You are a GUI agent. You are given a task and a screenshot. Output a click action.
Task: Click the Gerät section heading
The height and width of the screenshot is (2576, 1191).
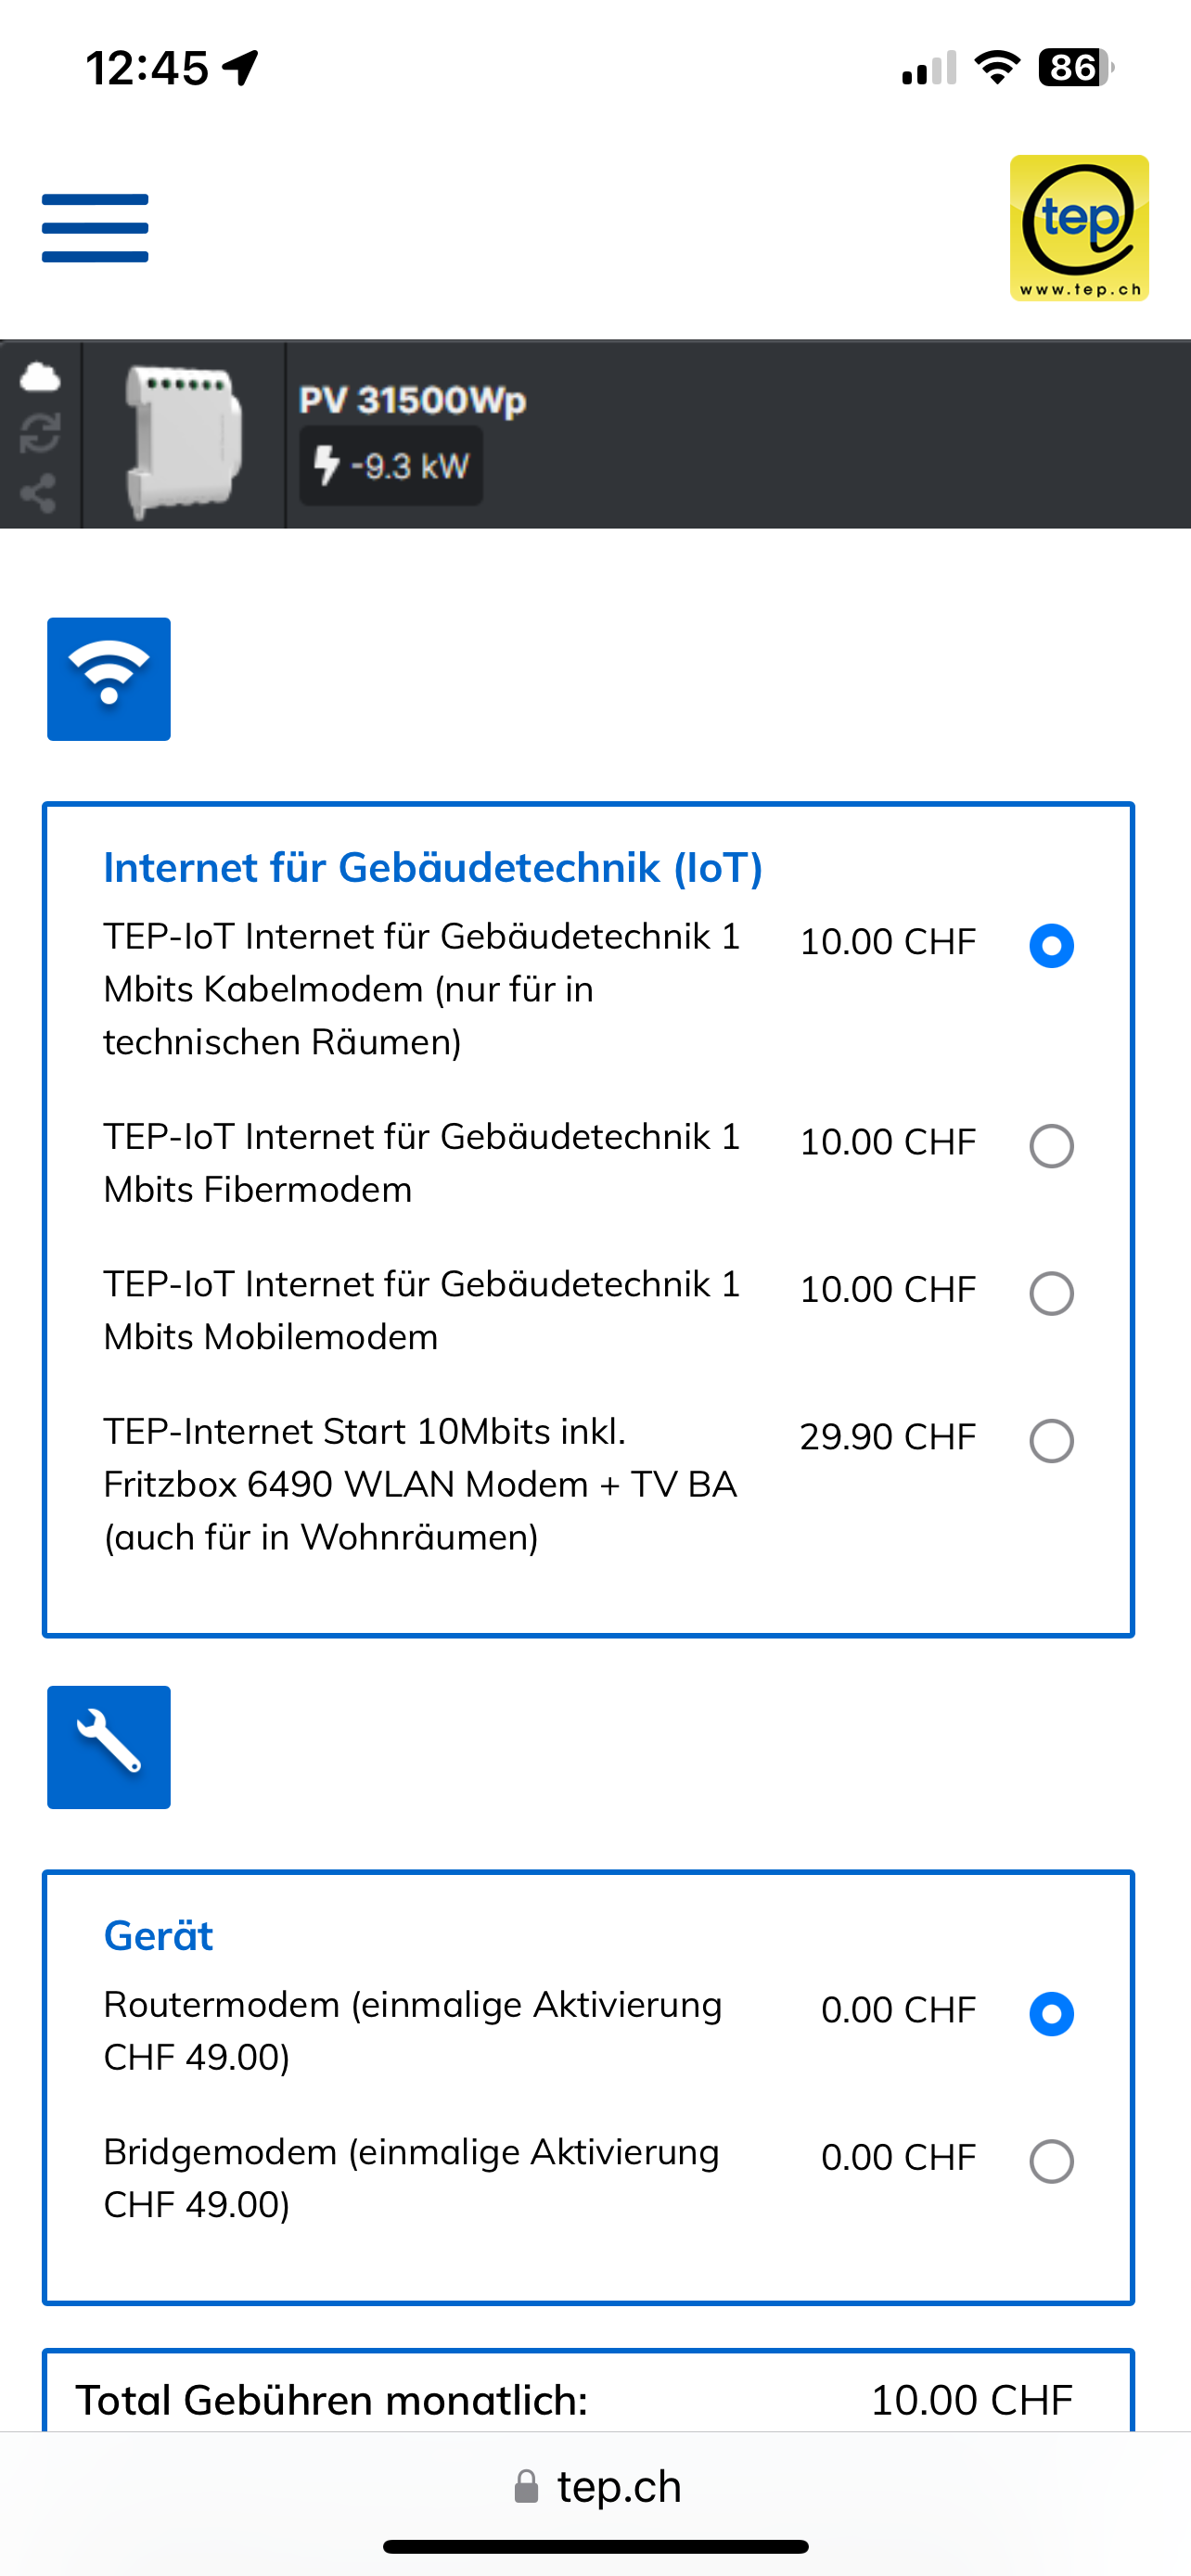[x=159, y=1935]
